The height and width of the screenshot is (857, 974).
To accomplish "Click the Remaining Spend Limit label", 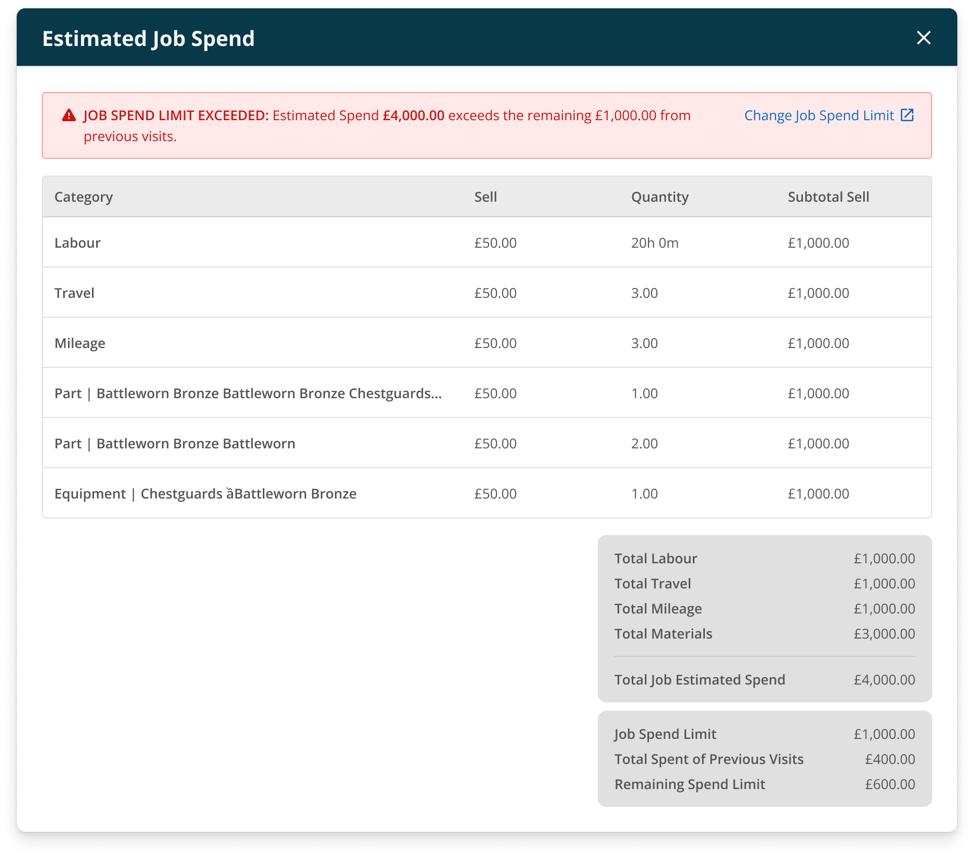I will 690,784.
